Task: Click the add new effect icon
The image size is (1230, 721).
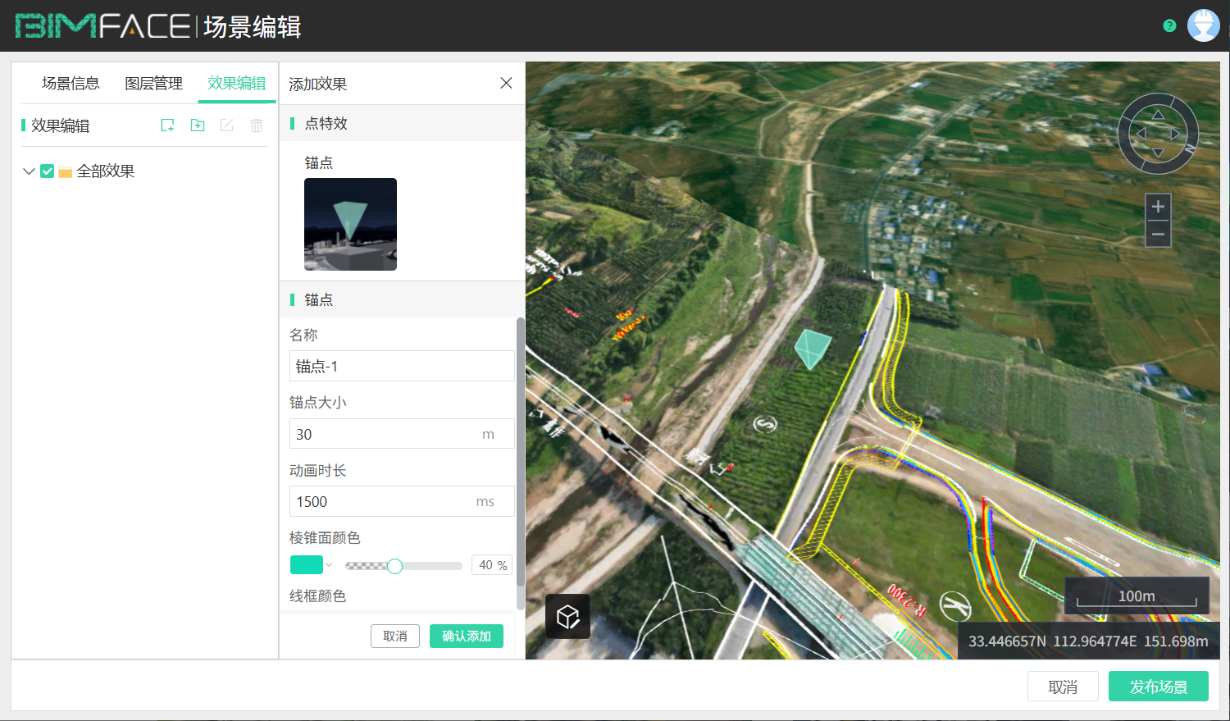Action: point(167,125)
